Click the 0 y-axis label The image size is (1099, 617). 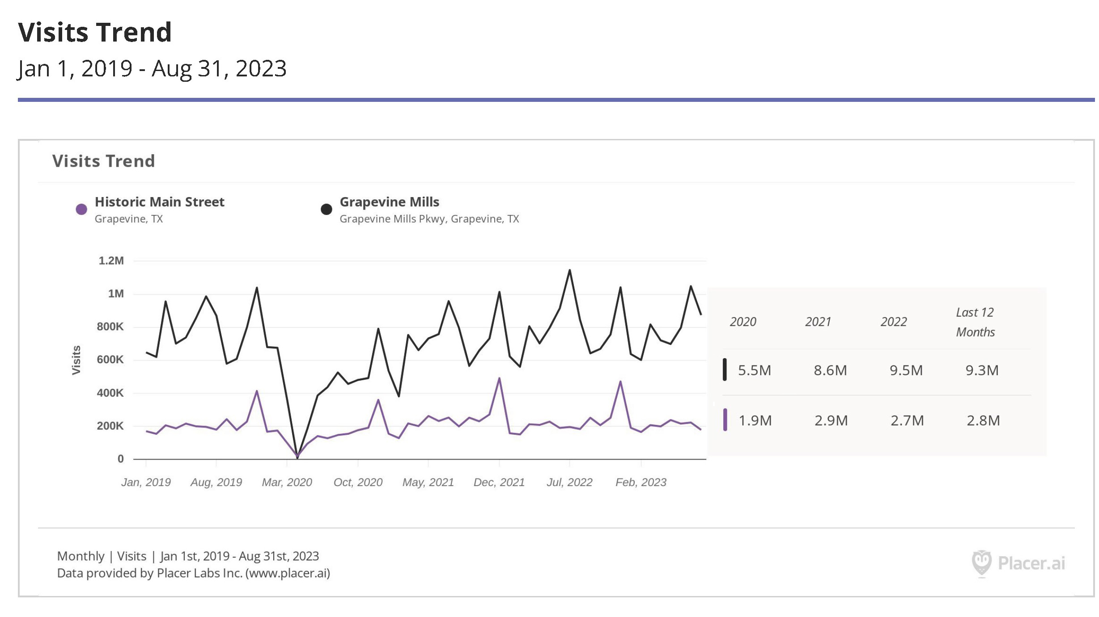[x=120, y=459]
